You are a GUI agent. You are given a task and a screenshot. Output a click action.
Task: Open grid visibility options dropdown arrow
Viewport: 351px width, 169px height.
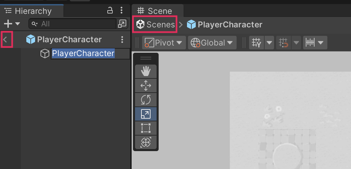click(x=269, y=43)
